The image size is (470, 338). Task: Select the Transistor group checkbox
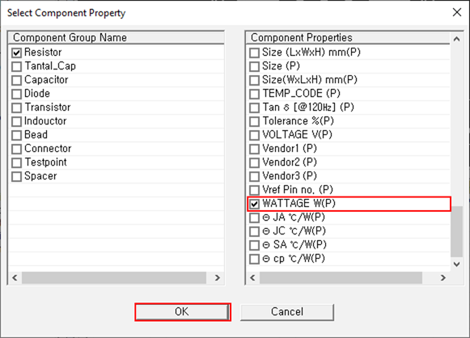[16, 108]
